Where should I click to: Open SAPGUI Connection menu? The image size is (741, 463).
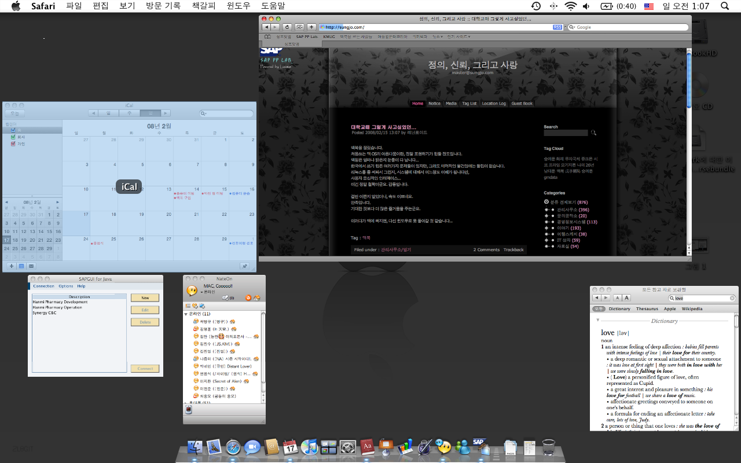tap(43, 286)
